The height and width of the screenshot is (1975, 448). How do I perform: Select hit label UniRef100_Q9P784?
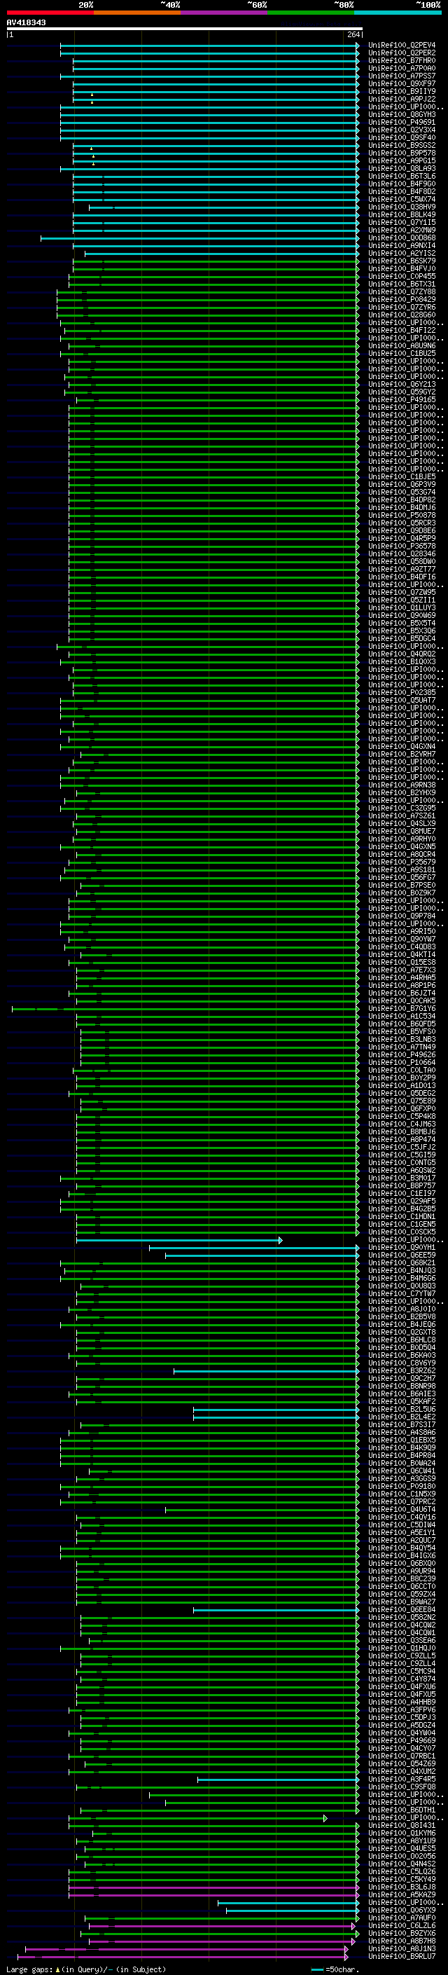tap(401, 916)
